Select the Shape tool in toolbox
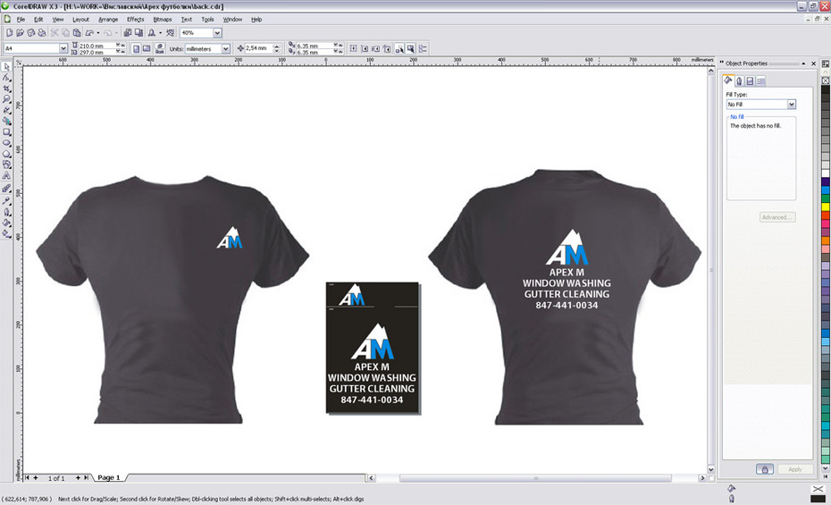The height and width of the screenshot is (505, 831). click(6, 78)
